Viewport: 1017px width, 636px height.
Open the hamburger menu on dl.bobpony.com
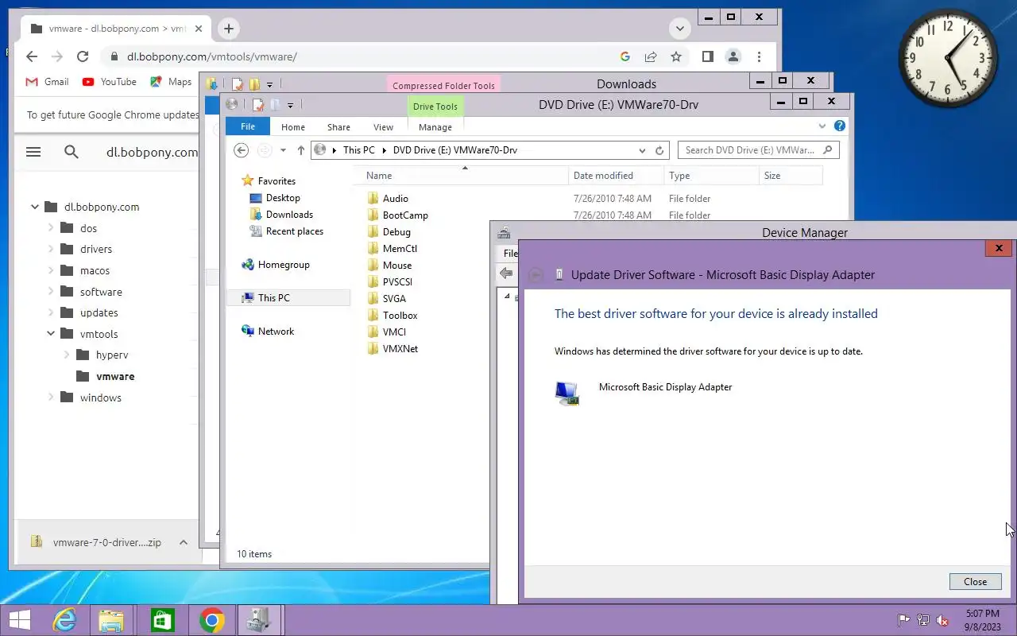tap(33, 152)
